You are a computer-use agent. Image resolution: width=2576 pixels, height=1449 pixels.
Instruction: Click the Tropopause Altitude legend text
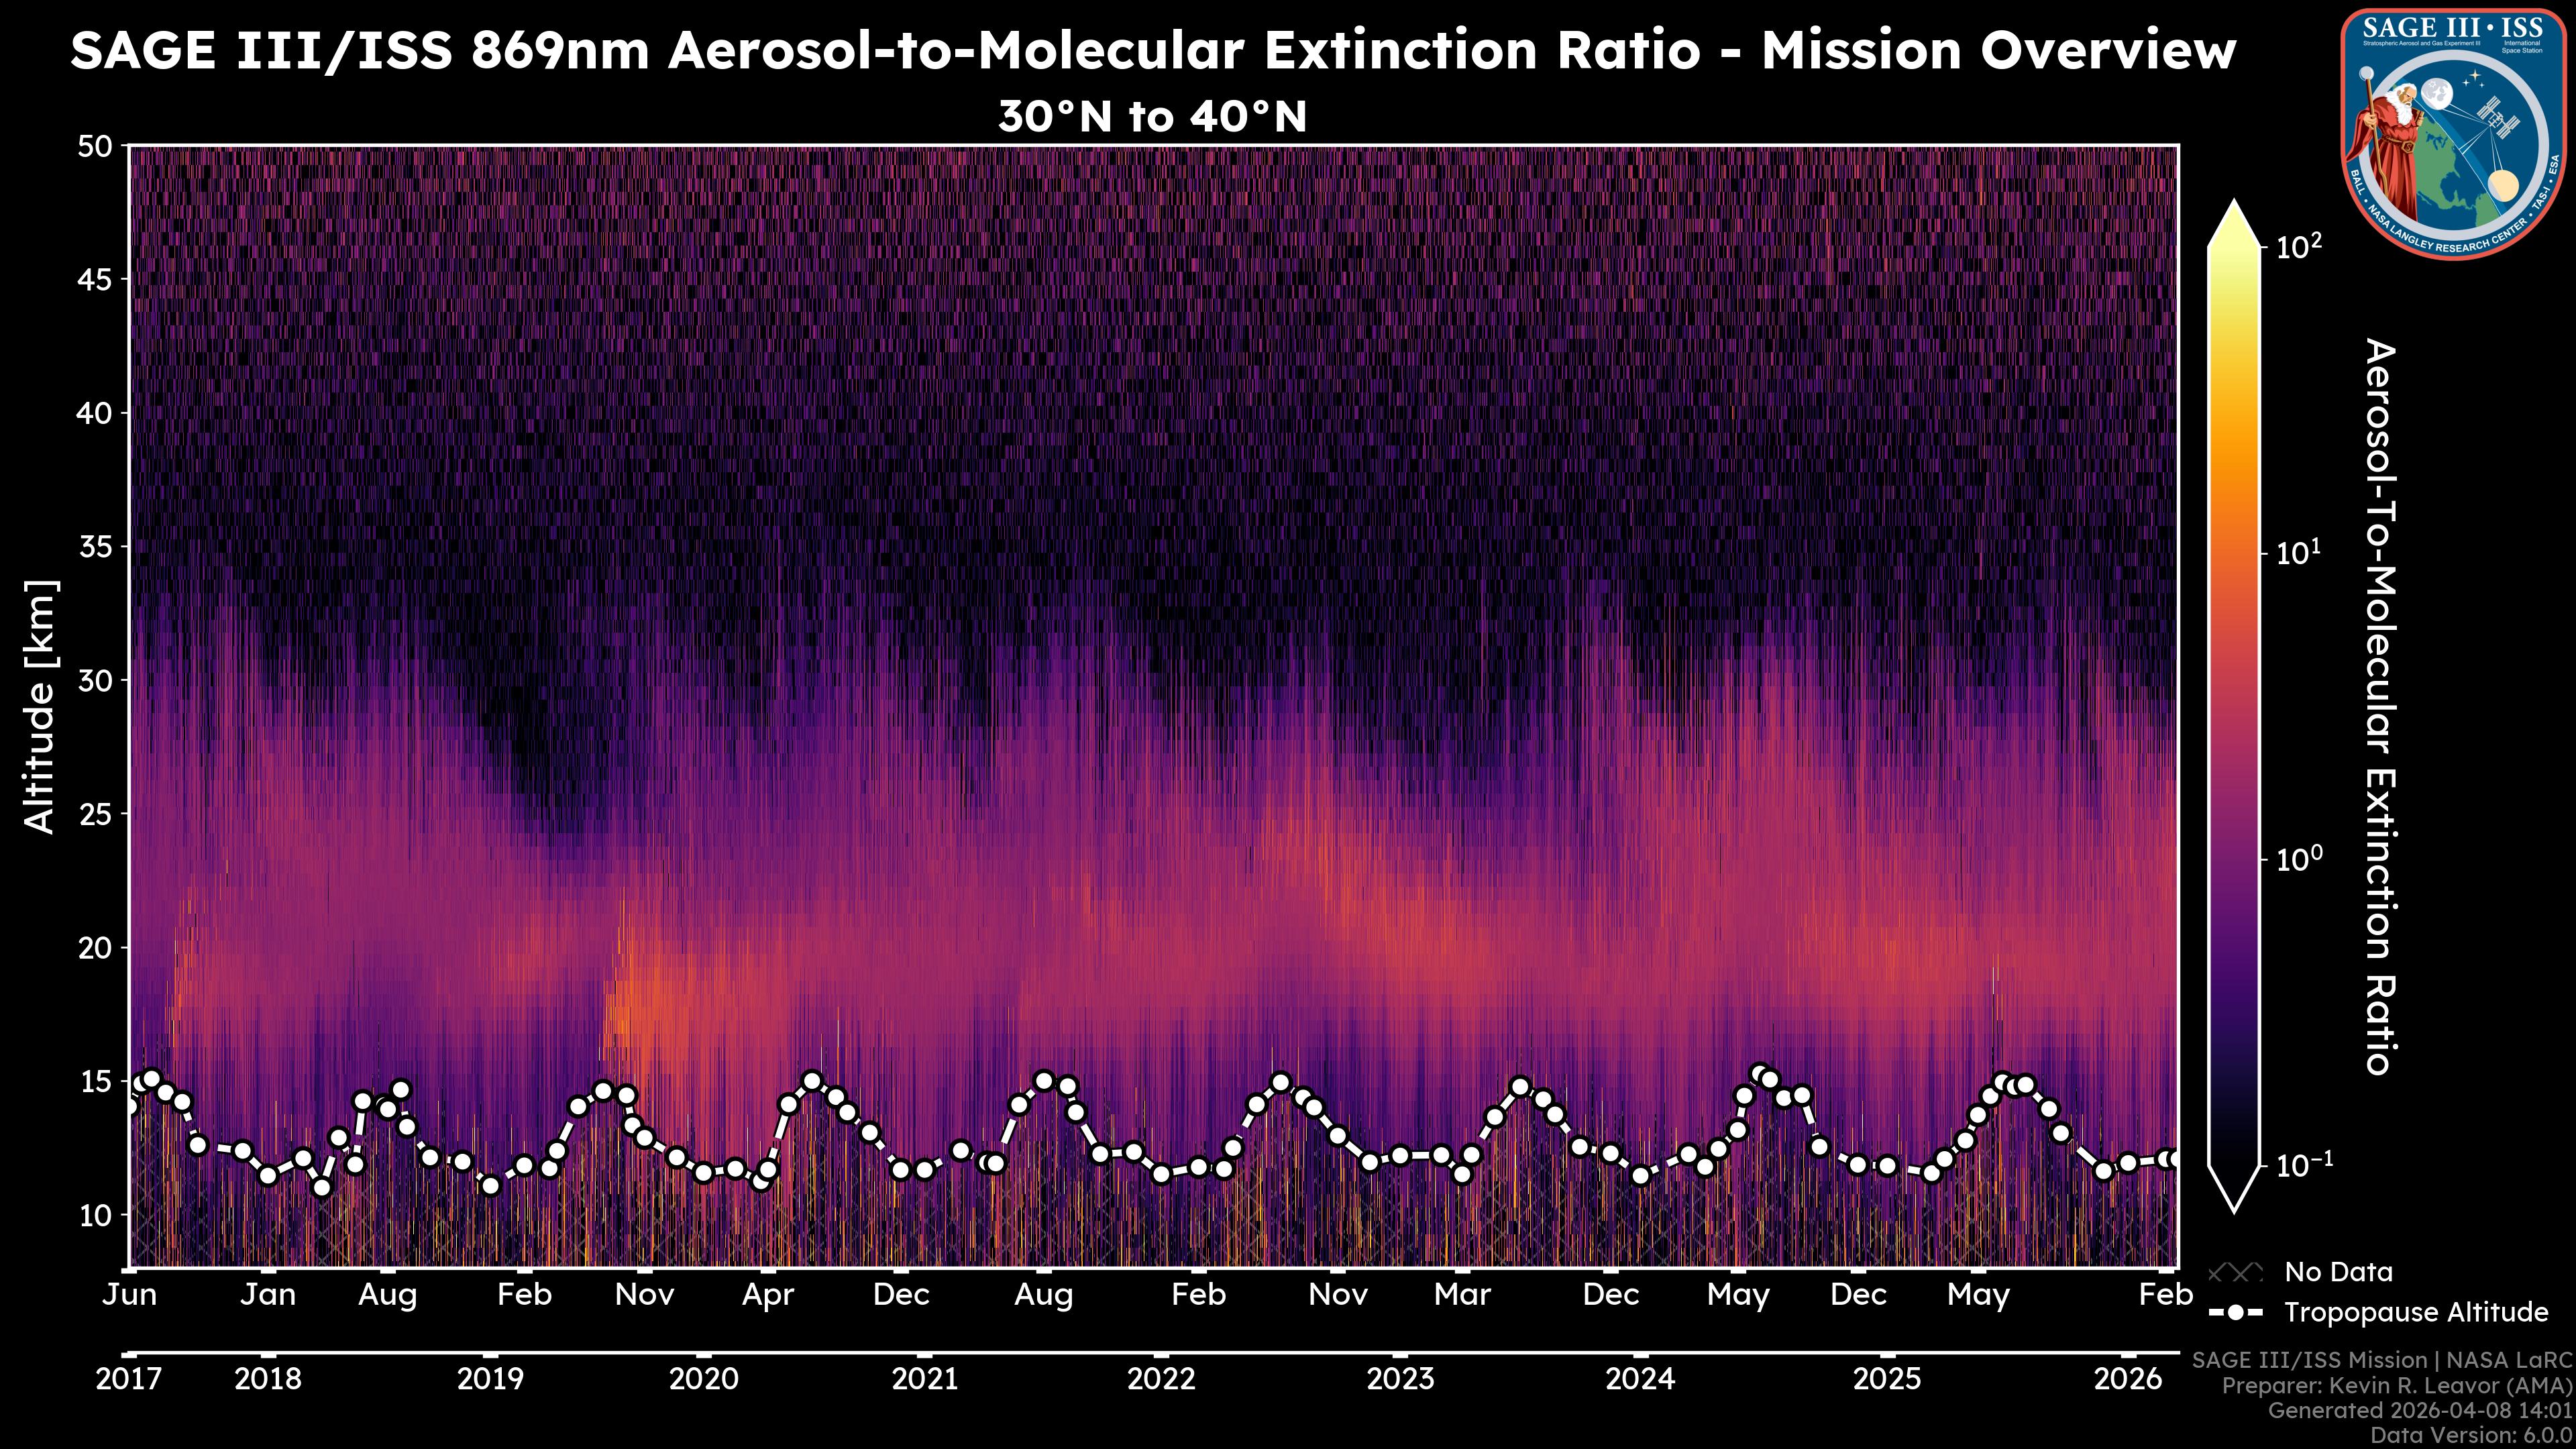pyautogui.click(x=2416, y=1312)
